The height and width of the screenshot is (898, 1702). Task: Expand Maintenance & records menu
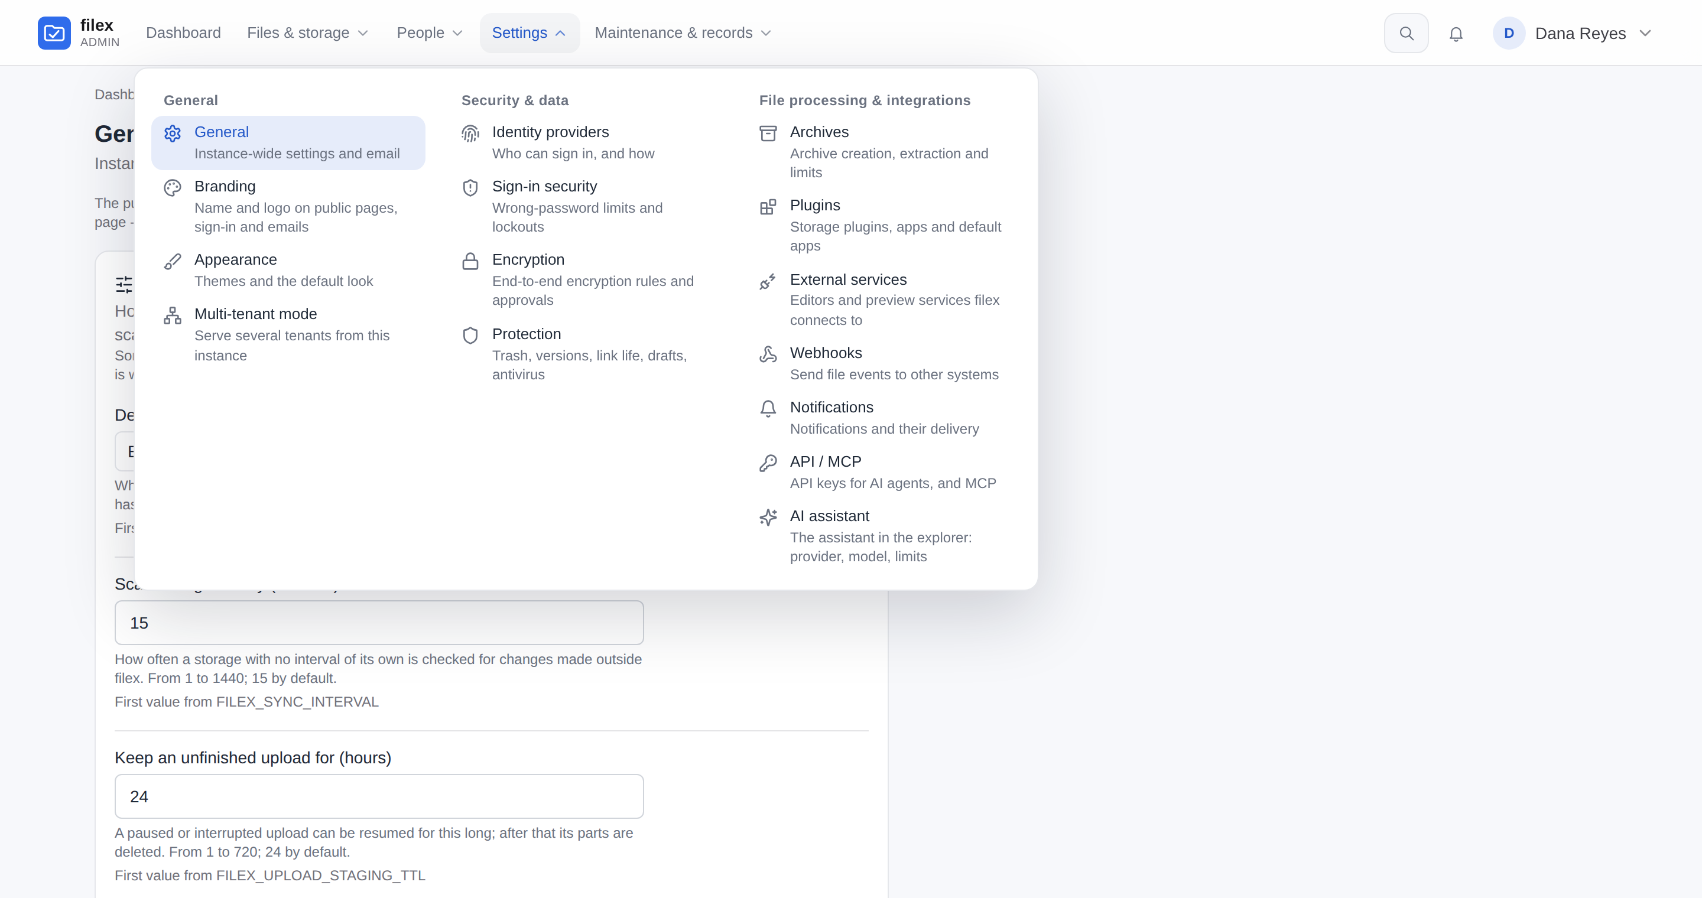pos(683,33)
